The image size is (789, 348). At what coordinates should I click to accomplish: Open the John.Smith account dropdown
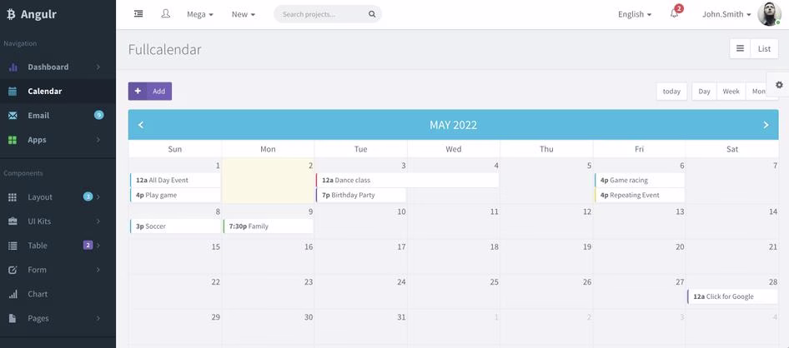coord(726,14)
